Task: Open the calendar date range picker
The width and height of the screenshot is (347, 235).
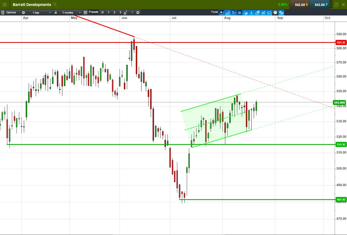Action: (x=85, y=12)
